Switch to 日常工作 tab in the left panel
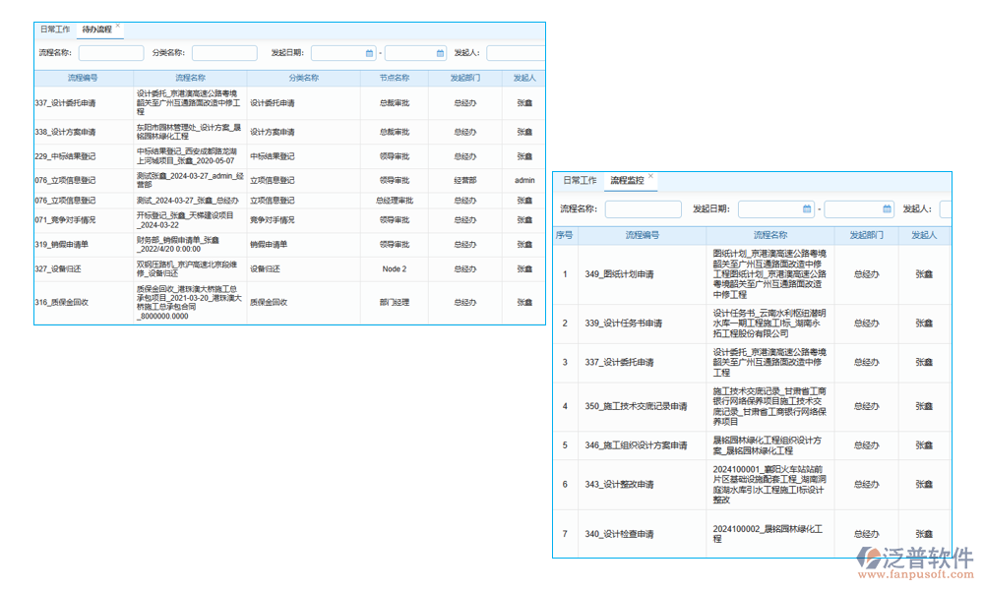Image resolution: width=984 pixels, height=590 pixels. tap(55, 29)
